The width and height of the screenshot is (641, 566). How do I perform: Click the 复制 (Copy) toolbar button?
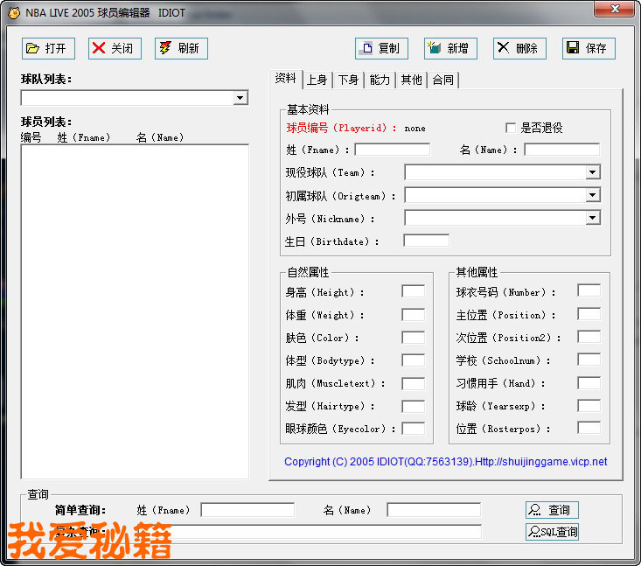381,48
